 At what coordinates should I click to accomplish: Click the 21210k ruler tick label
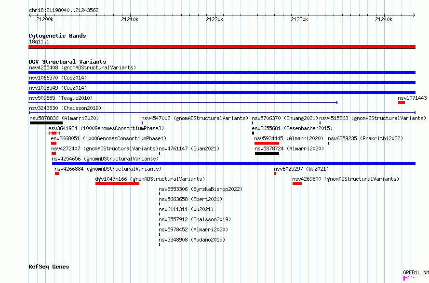130,19
